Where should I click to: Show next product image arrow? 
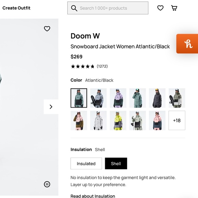(51, 107)
